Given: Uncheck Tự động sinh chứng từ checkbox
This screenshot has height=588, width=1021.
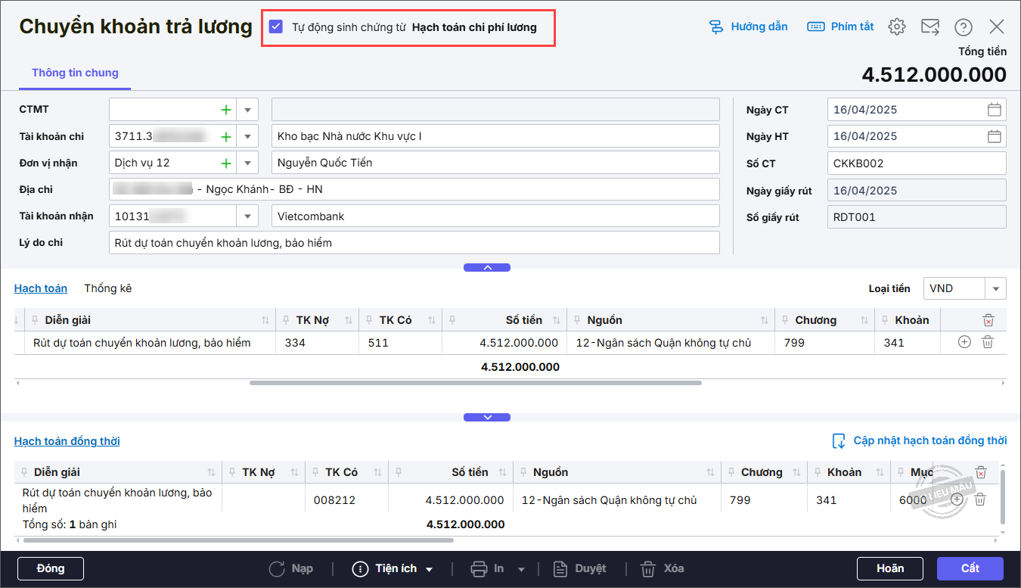Looking at the screenshot, I should pyautogui.click(x=276, y=27).
